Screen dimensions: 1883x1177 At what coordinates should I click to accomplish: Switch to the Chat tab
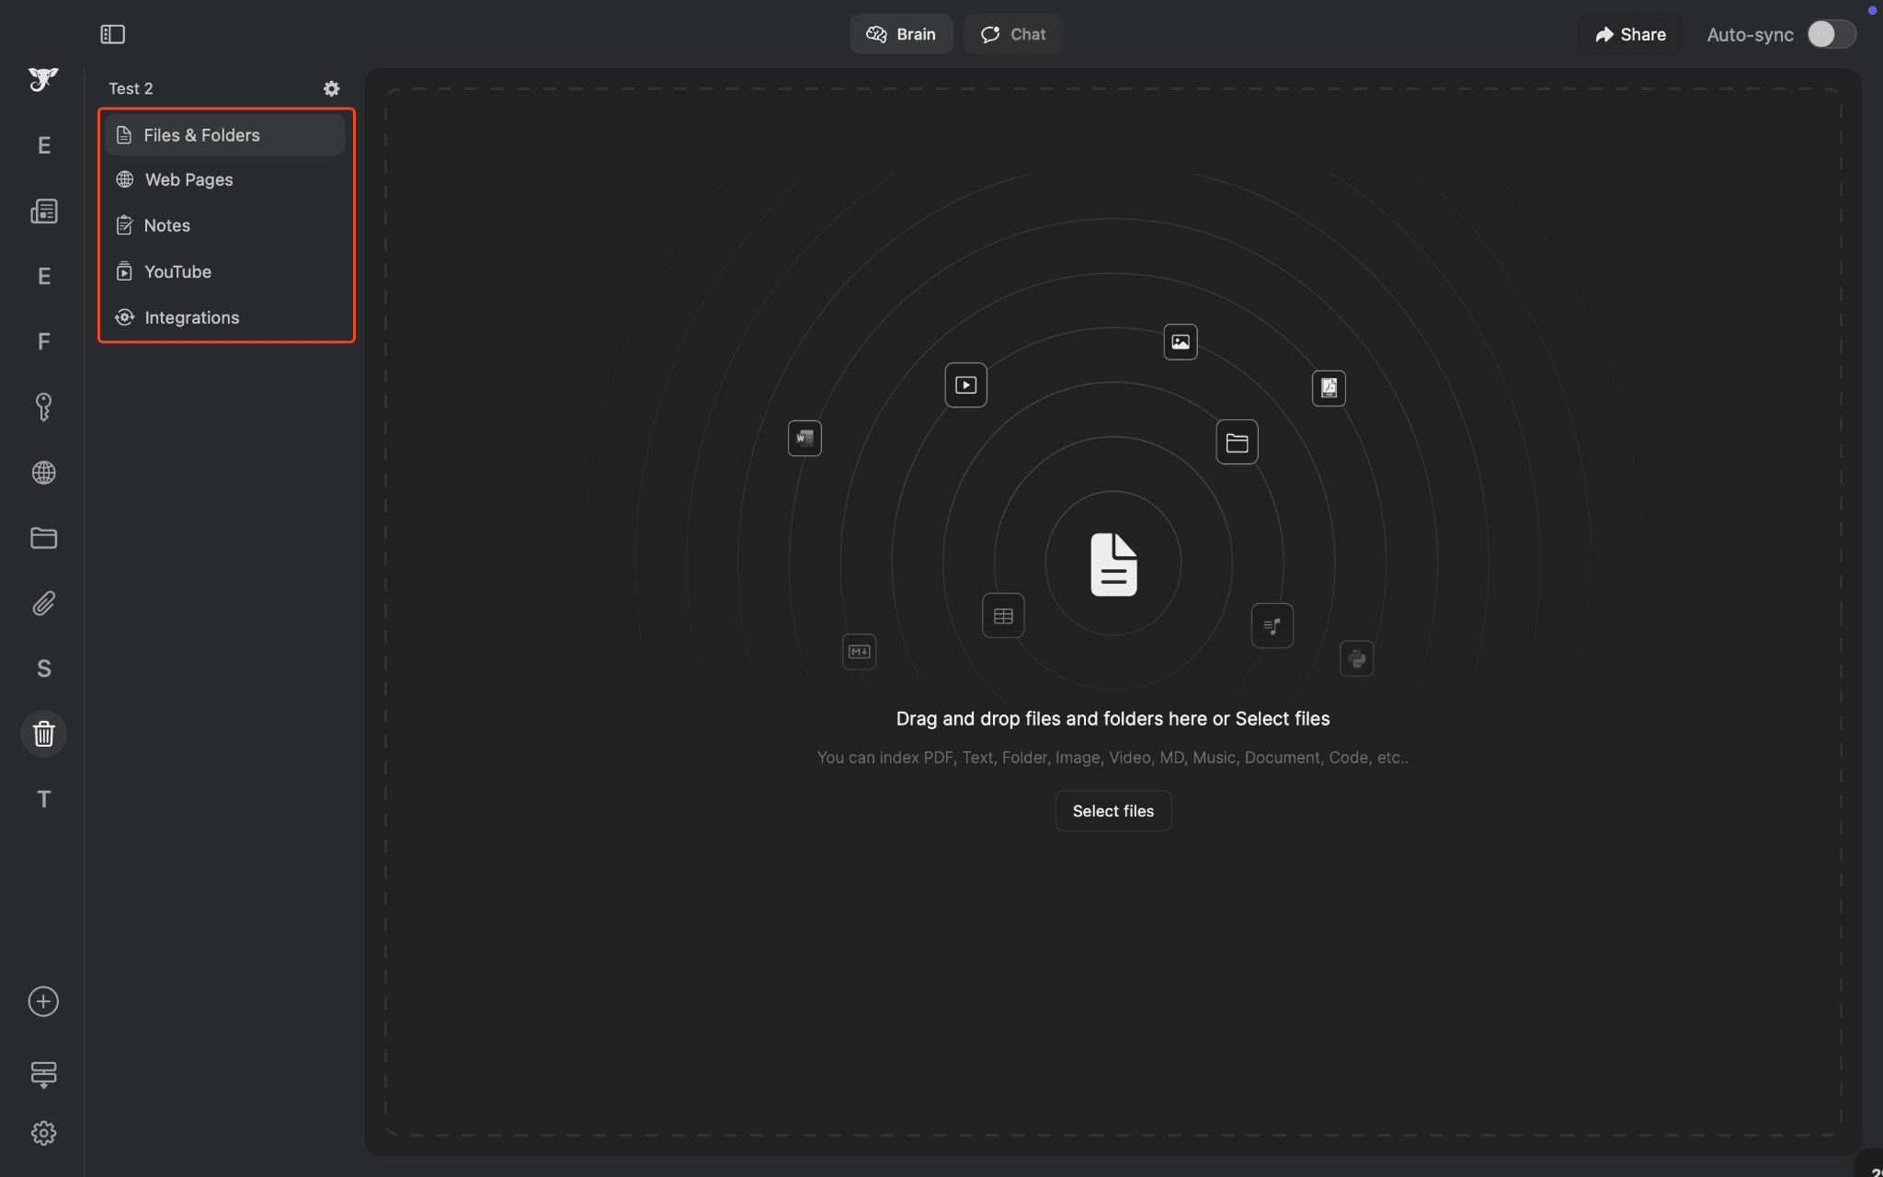pos(1013,34)
